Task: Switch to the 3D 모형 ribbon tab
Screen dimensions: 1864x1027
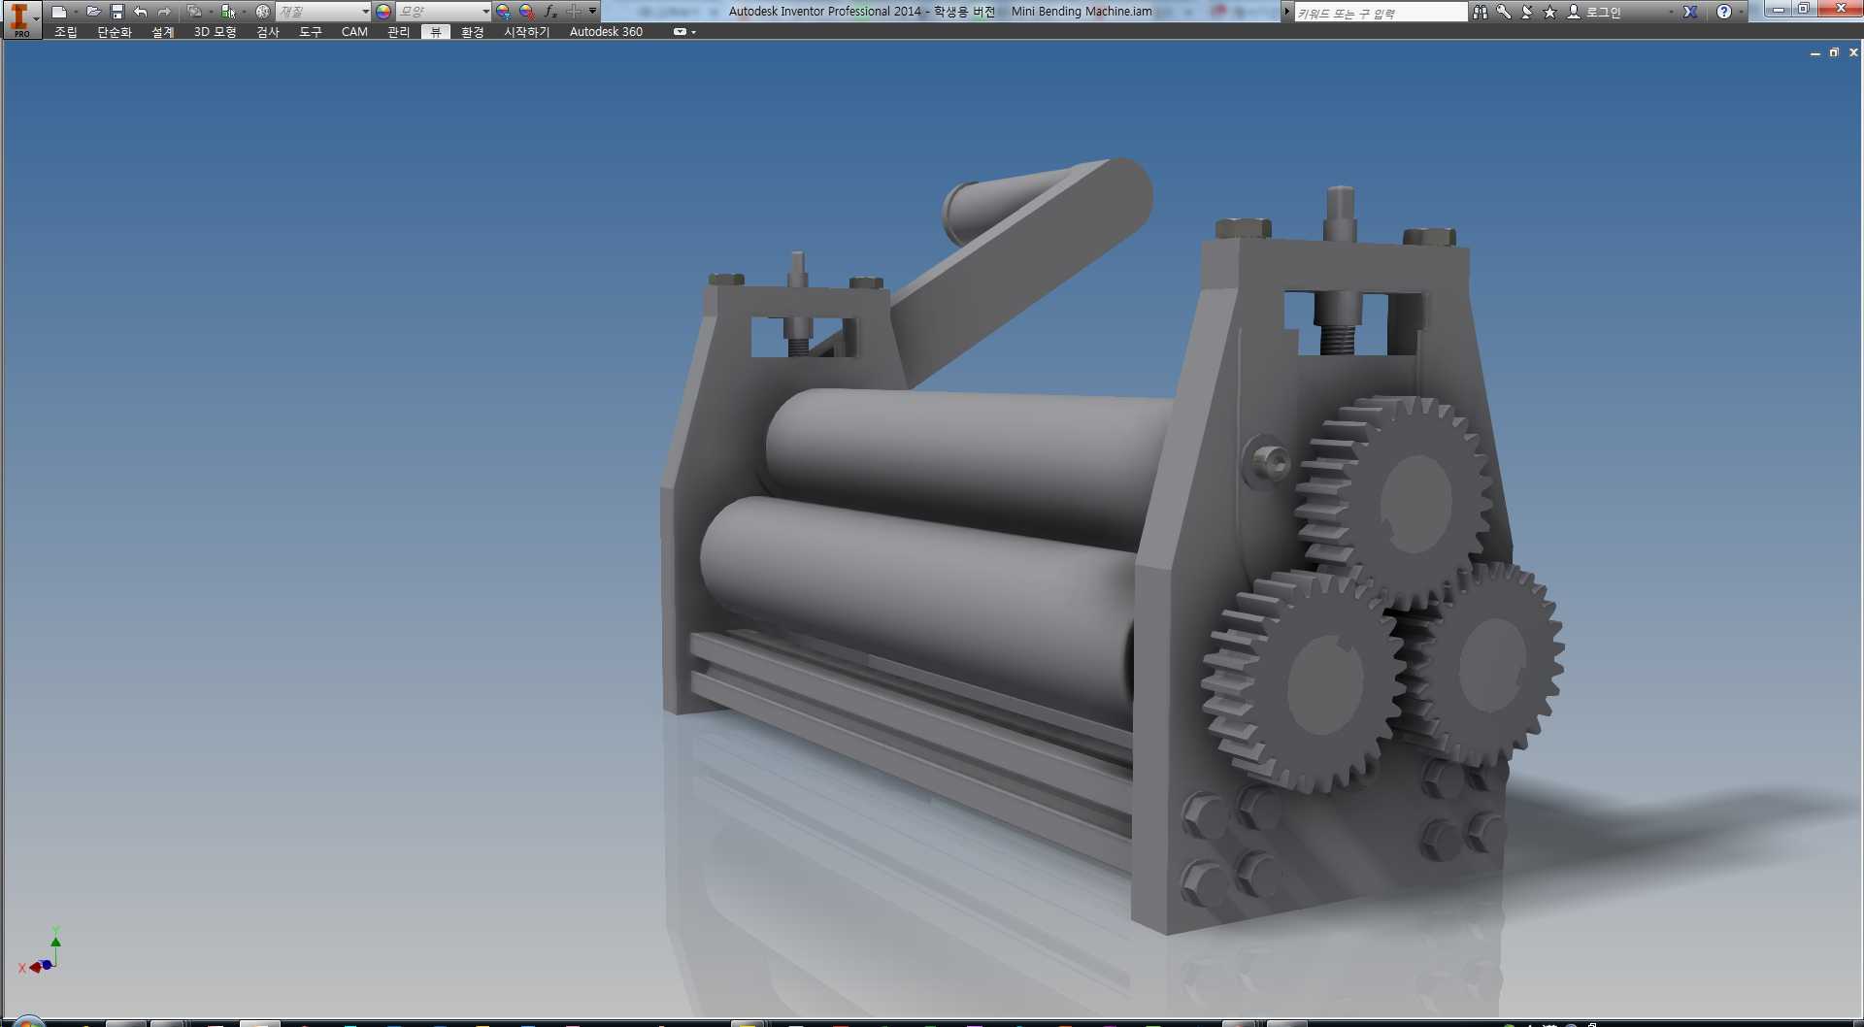Action: pyautogui.click(x=215, y=32)
